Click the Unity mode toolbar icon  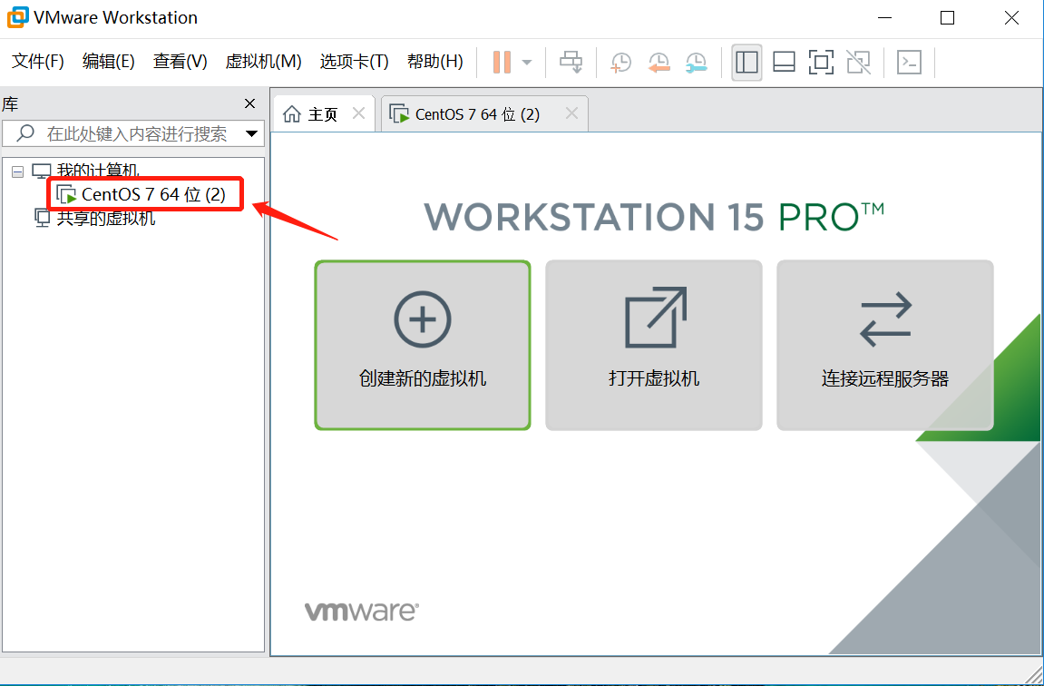coord(858,63)
